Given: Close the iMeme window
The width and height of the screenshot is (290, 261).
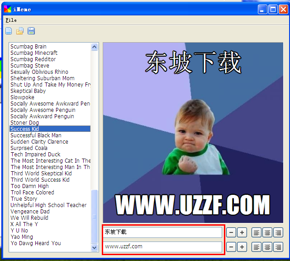Looking at the screenshot, I should point(283,10).
